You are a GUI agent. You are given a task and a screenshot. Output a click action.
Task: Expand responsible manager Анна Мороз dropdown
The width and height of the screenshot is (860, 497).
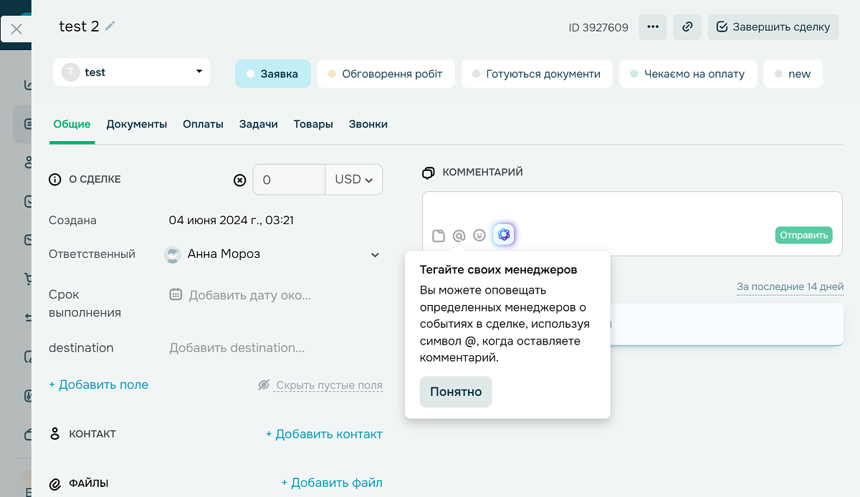[375, 255]
